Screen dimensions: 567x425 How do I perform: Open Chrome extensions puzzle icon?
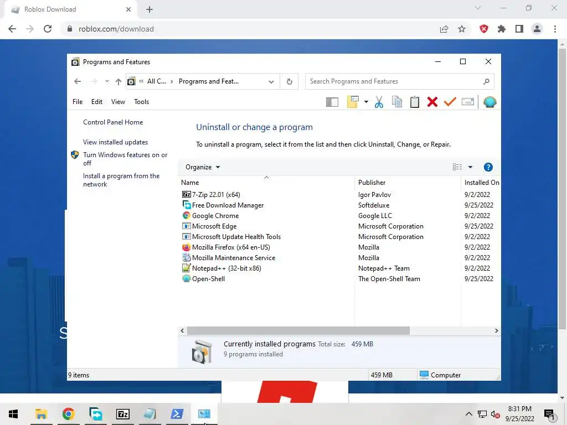click(502, 29)
